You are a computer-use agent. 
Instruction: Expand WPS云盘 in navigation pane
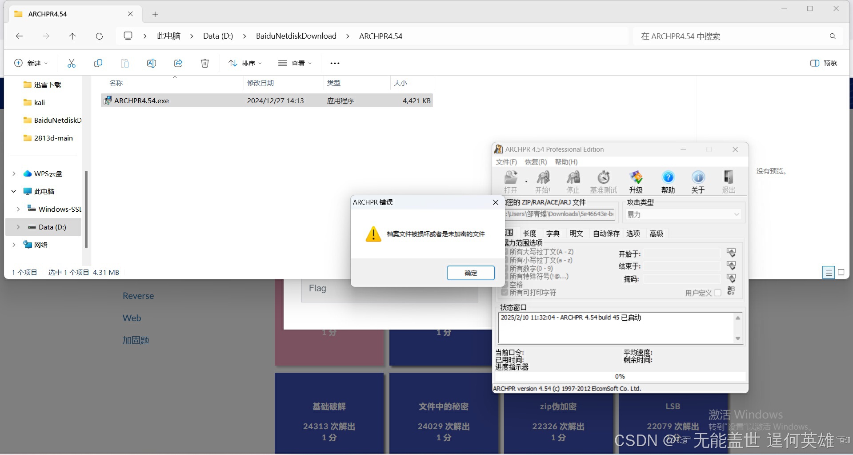tap(14, 173)
